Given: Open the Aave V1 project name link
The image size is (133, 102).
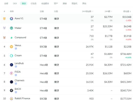Looking at the screenshot, I should pos(19,18).
